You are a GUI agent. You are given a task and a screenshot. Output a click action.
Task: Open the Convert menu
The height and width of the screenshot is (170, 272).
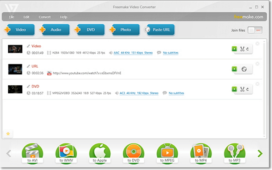tap(45, 17)
